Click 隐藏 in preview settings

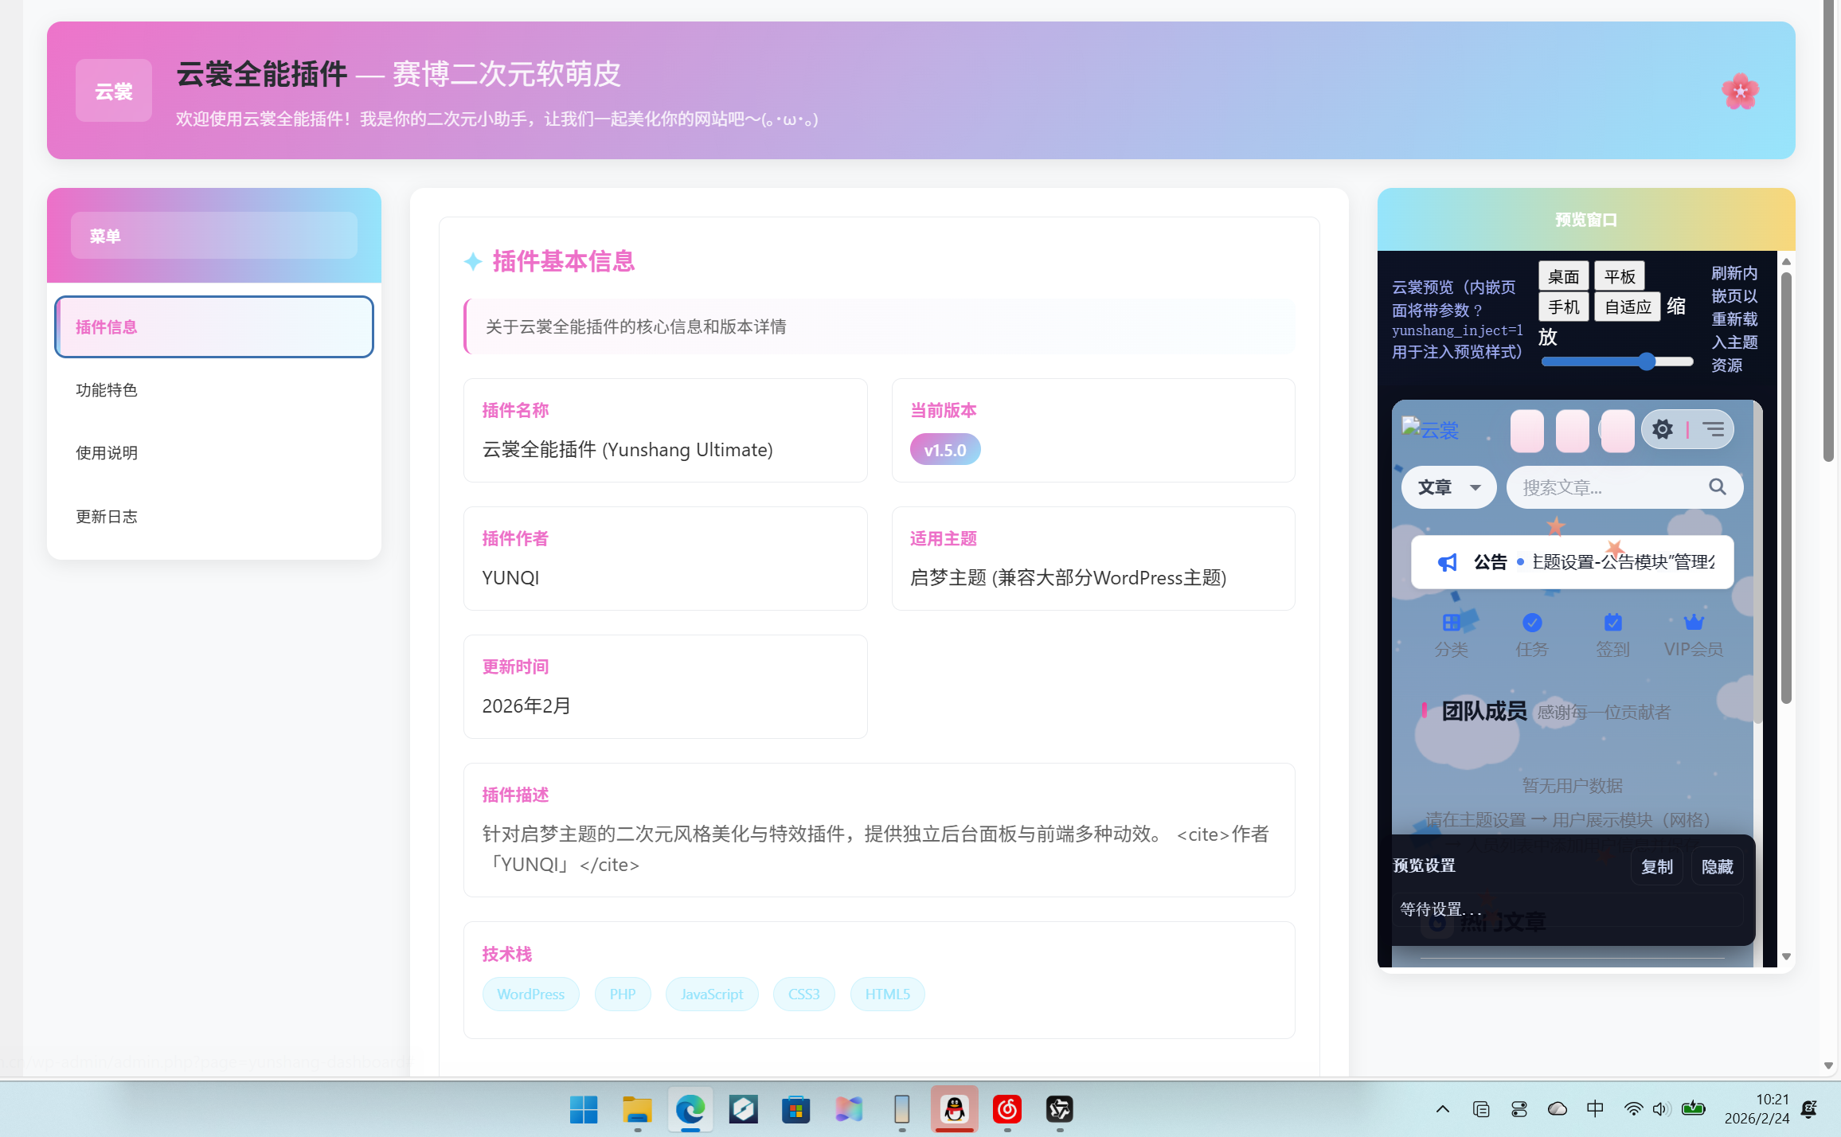click(1718, 866)
